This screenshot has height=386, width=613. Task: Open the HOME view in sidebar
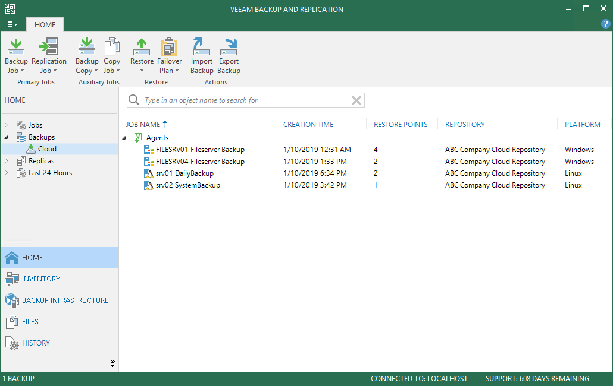pyautogui.click(x=60, y=257)
